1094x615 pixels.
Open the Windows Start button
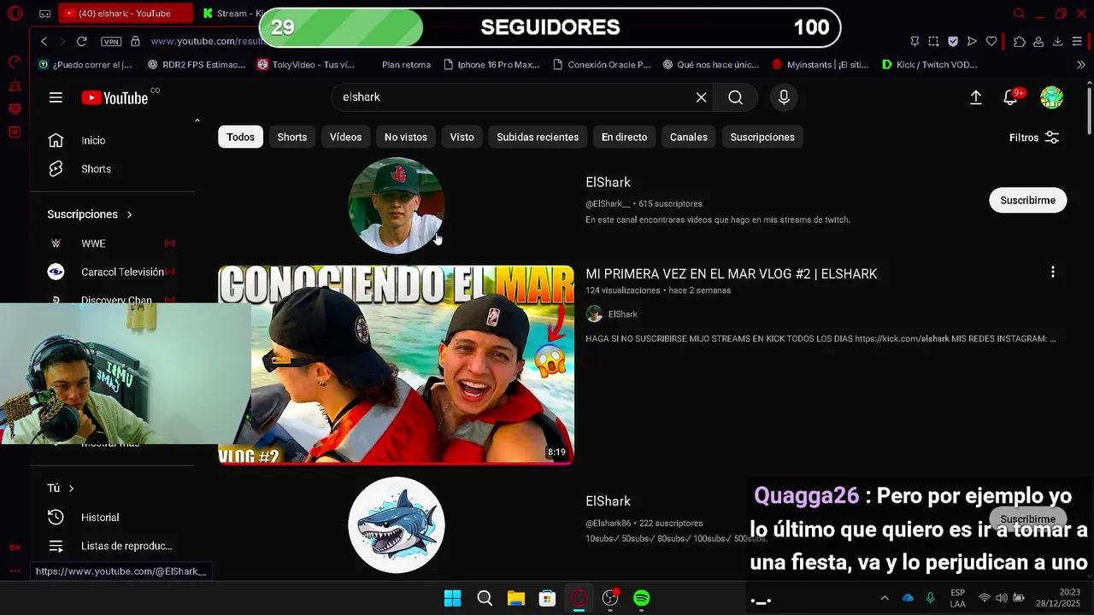pos(452,598)
